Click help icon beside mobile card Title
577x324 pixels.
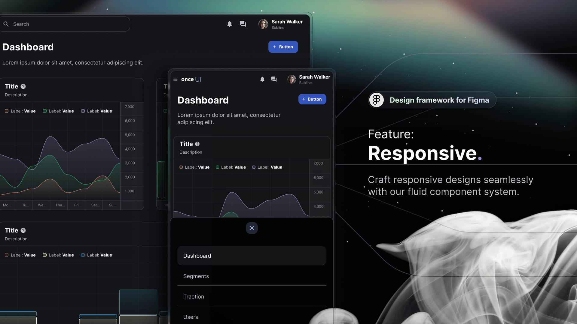tap(197, 144)
